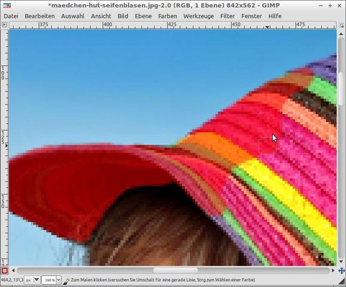Click the GIMP window menu icon in title bar

coord(7,5)
